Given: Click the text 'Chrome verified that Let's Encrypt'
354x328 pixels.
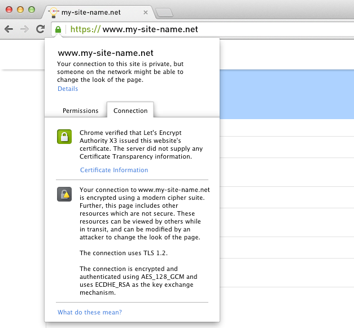Looking at the screenshot, I should pyautogui.click(x=130, y=133).
